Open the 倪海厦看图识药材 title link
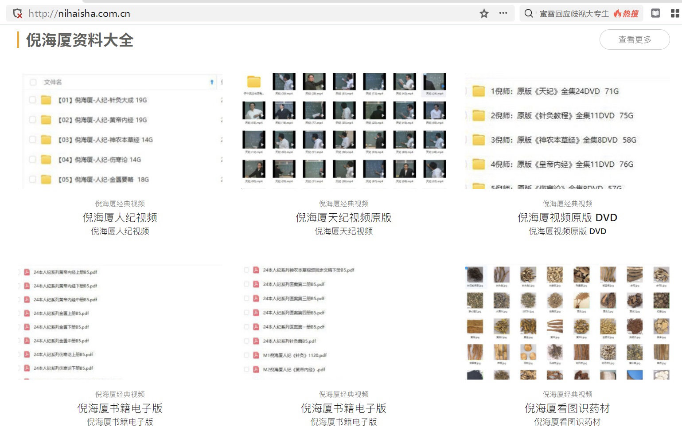 [x=567, y=408]
